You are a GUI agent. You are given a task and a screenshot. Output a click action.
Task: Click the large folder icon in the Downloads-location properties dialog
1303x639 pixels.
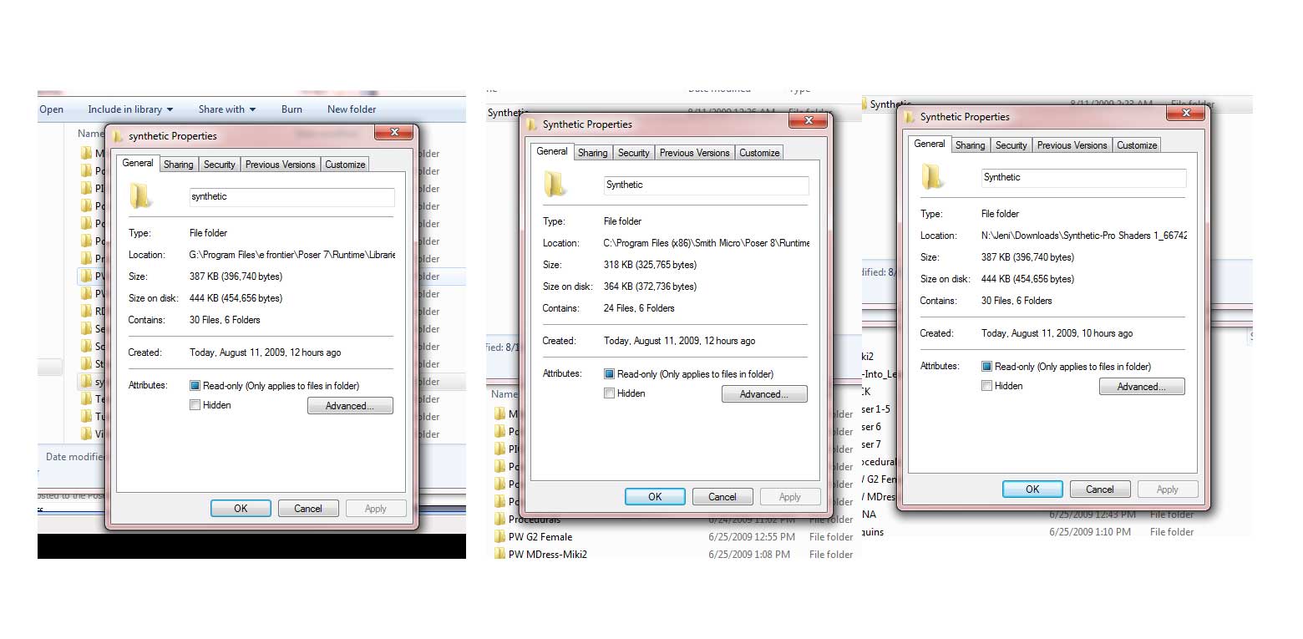pyautogui.click(x=933, y=176)
